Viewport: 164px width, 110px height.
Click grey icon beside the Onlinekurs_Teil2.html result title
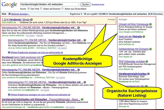(x=85, y=40)
